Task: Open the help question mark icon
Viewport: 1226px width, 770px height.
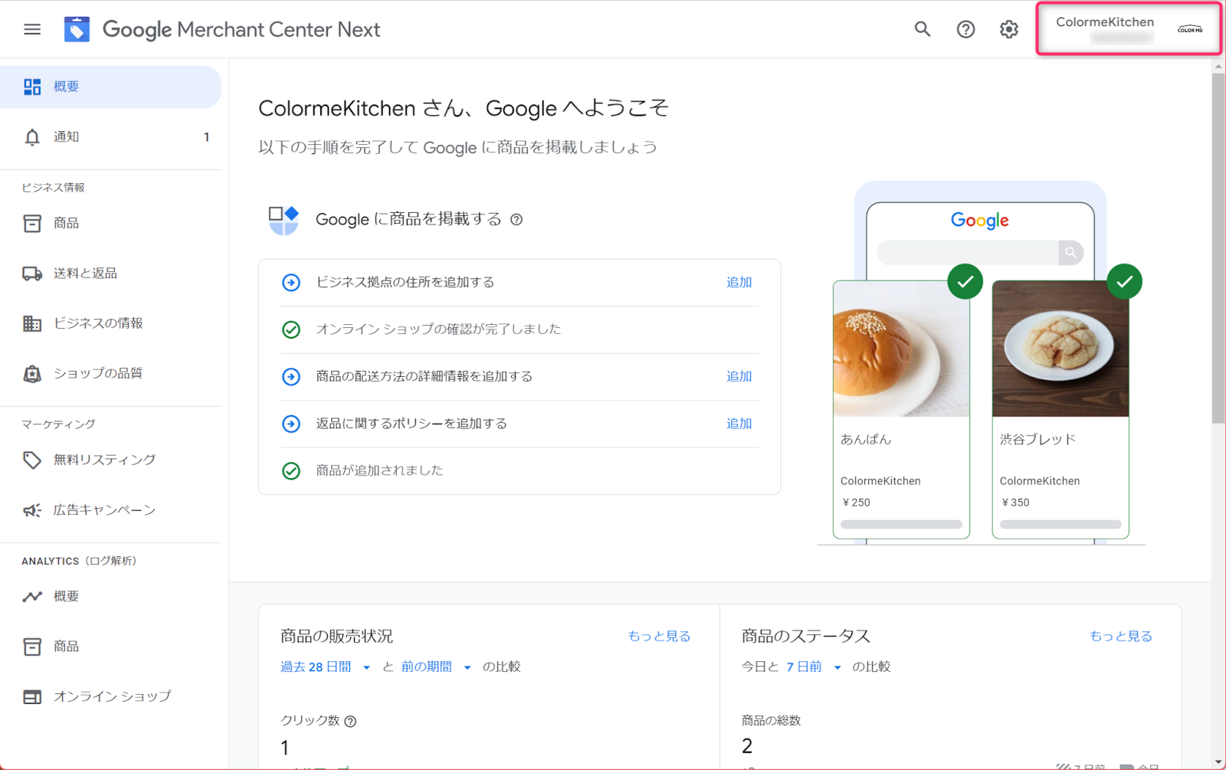Action: point(965,29)
